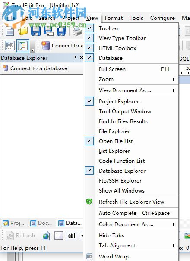
Task: Open the Configure menu
Action: (x=162, y=18)
